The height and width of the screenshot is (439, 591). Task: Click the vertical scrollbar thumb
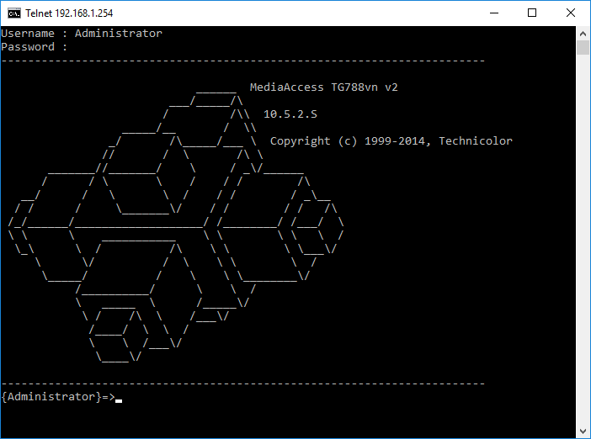(x=583, y=47)
